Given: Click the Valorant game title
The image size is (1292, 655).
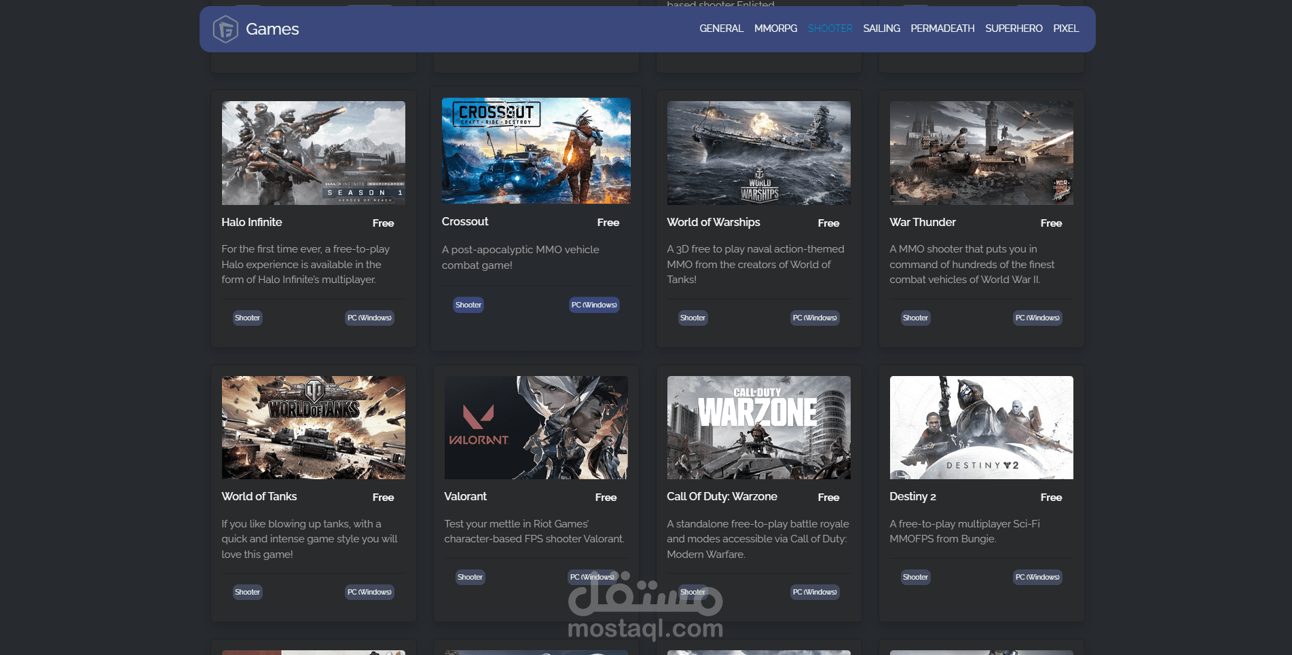Looking at the screenshot, I should point(466,496).
